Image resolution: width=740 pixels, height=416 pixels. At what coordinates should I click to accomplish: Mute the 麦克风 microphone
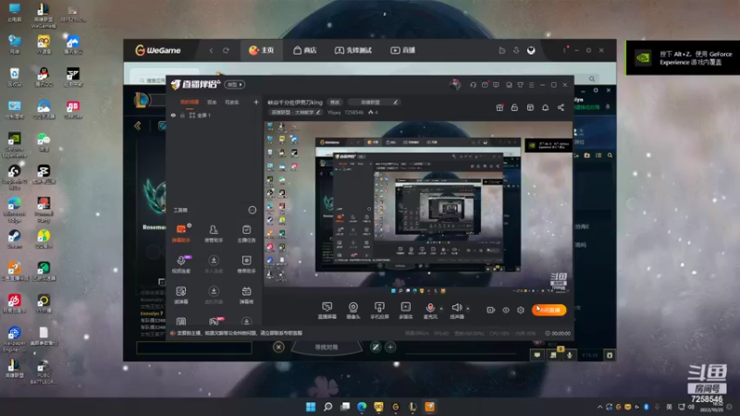(430, 311)
